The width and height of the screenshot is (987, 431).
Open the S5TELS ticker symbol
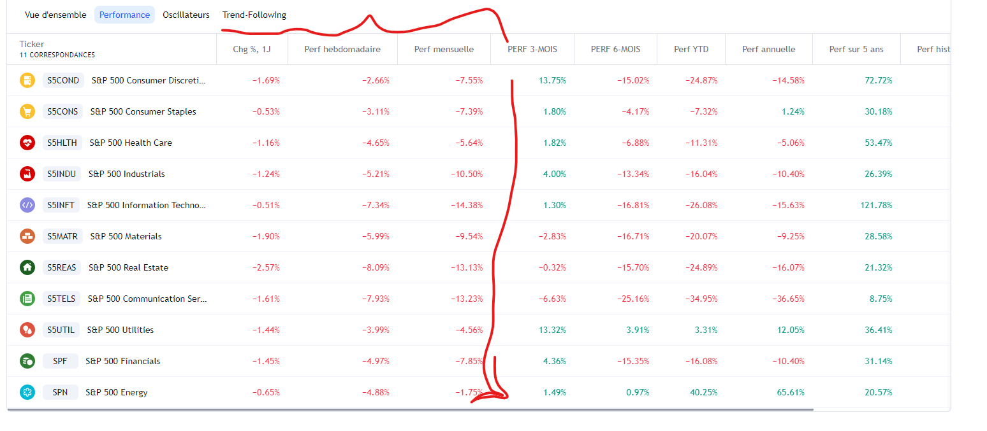pyautogui.click(x=61, y=299)
